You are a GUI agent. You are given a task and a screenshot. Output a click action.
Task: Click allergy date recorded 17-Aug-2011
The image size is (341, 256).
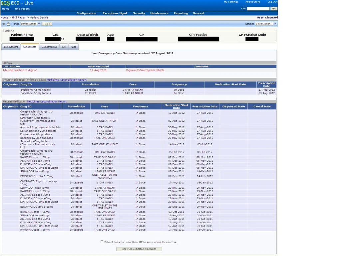(x=98, y=70)
